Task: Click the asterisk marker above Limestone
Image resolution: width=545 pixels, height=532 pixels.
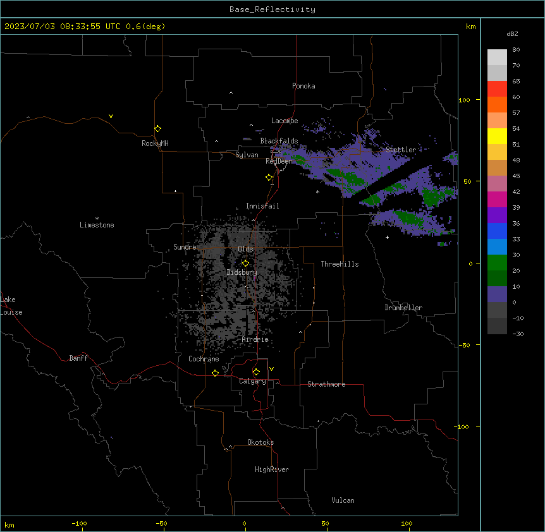Action: (x=97, y=219)
